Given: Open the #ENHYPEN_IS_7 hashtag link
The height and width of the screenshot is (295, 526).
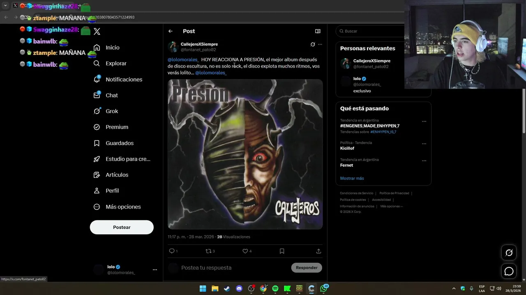Looking at the screenshot, I should (x=383, y=132).
